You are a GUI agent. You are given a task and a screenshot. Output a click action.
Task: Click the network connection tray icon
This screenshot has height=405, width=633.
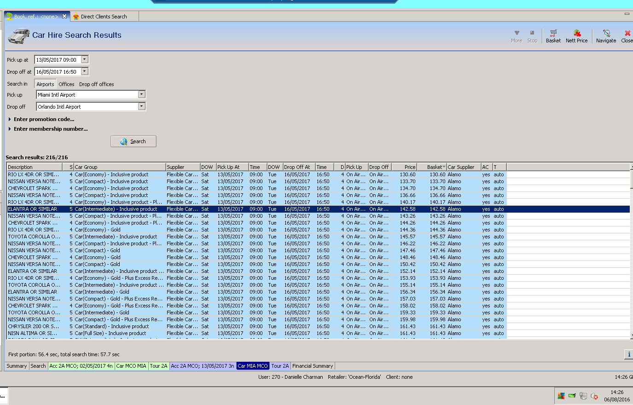tap(583, 396)
